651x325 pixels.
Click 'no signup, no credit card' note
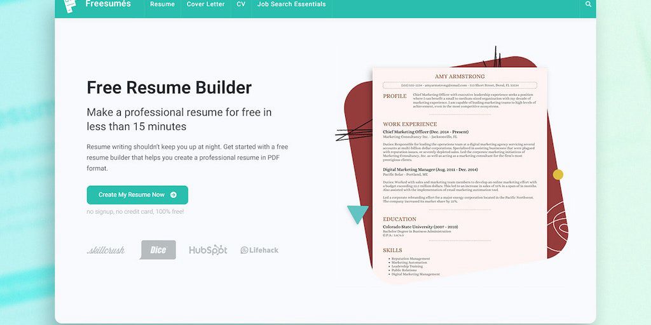(x=135, y=212)
